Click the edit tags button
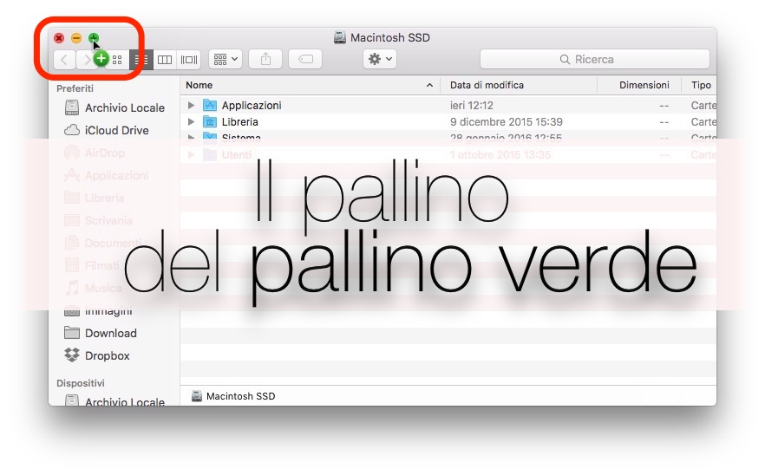Viewport: 765px width, 475px height. click(x=305, y=60)
